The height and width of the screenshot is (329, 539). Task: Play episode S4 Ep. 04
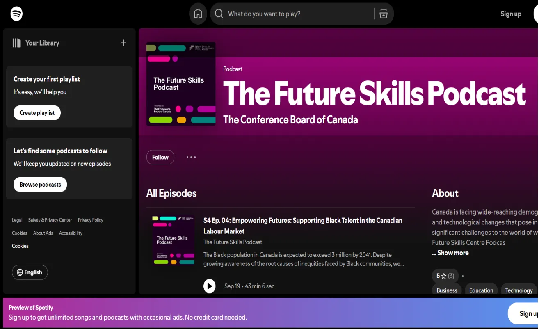tap(210, 286)
